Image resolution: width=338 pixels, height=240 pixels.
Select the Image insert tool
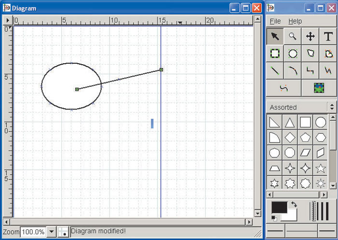tap(319, 88)
